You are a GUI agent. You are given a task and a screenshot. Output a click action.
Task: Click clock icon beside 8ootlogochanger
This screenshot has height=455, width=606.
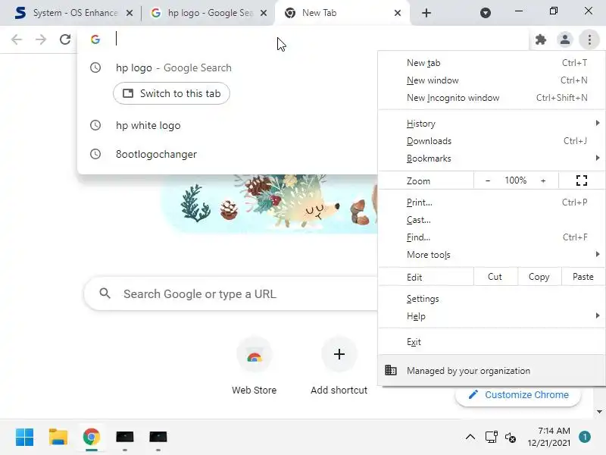coord(95,154)
